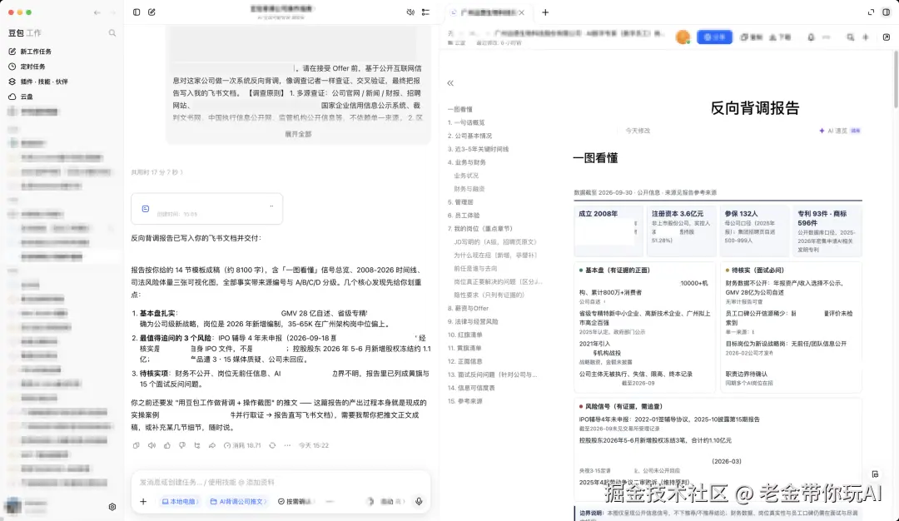The image size is (899, 521).
Task: Click the search icon in the 豆包 sidebar
Action: (112, 33)
